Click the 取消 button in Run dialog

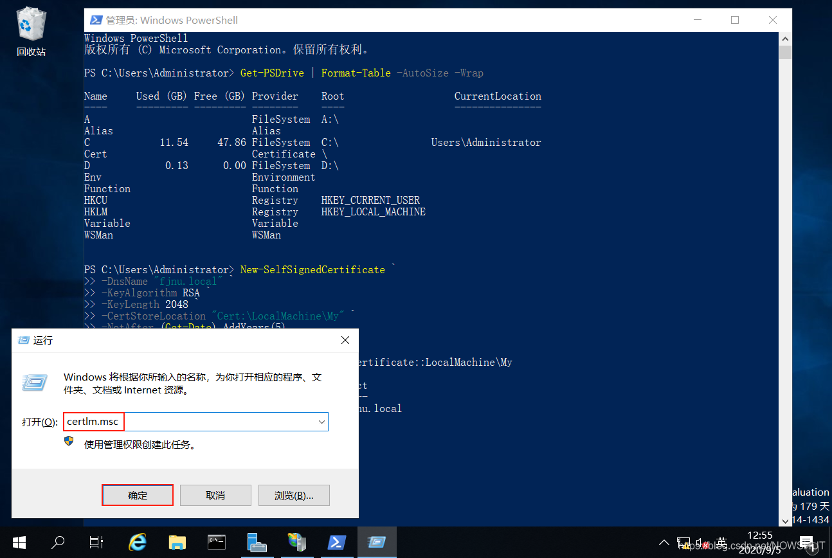215,495
